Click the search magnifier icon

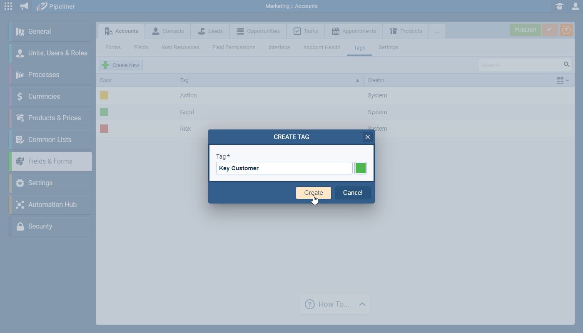(566, 65)
